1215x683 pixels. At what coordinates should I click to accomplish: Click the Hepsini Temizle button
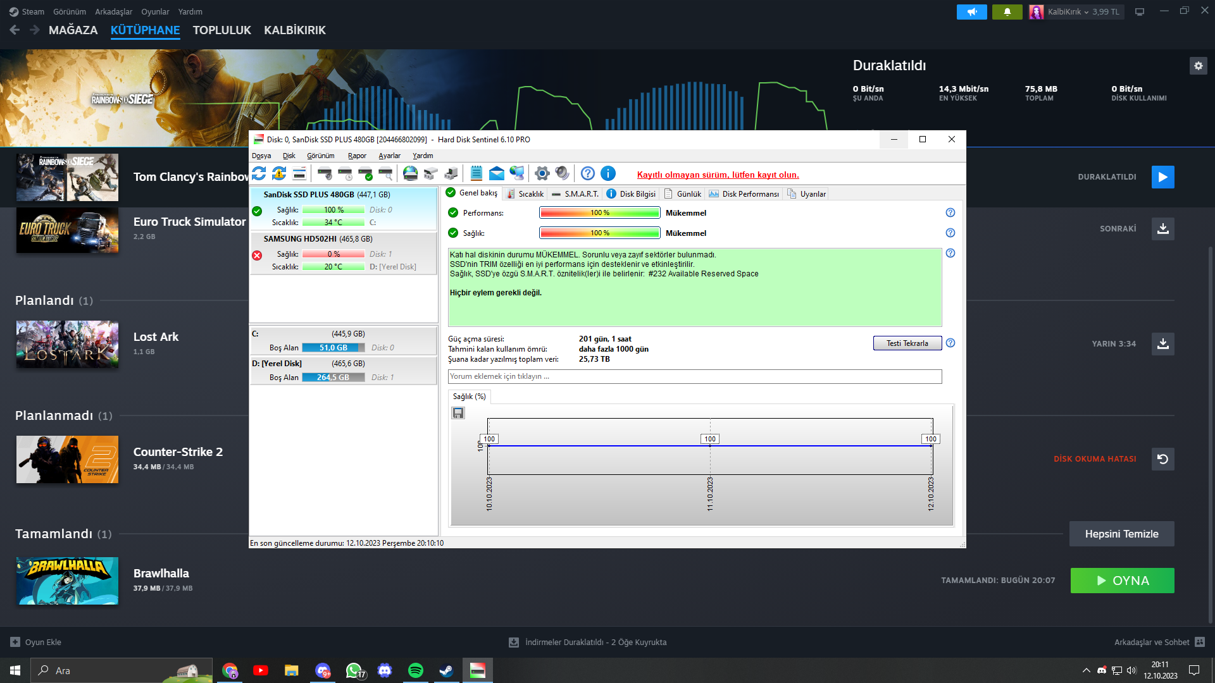coord(1122,534)
